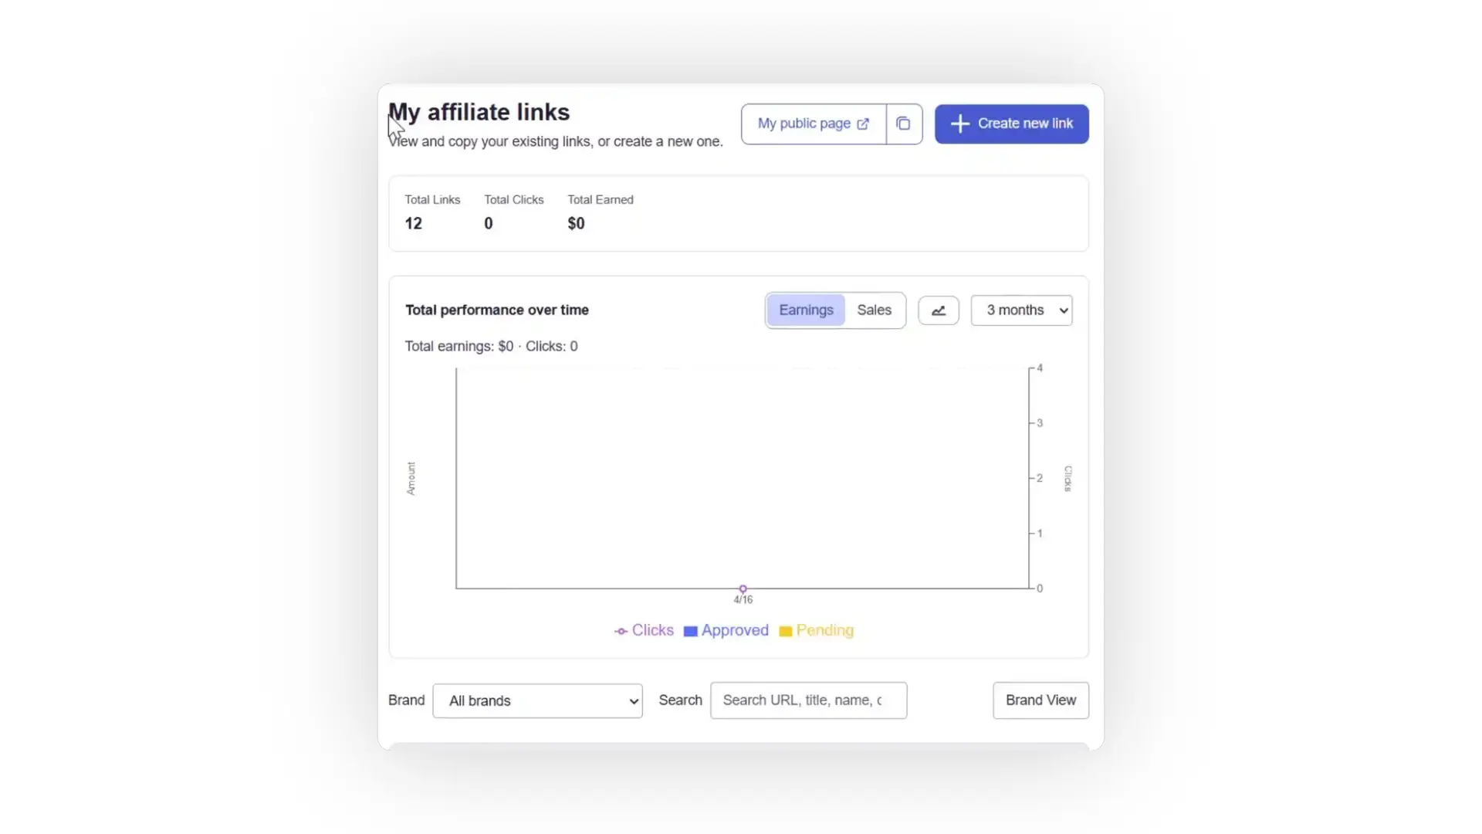Click the Clicks legend marker icon
Screen dimensions: 1482x834
tap(621, 631)
